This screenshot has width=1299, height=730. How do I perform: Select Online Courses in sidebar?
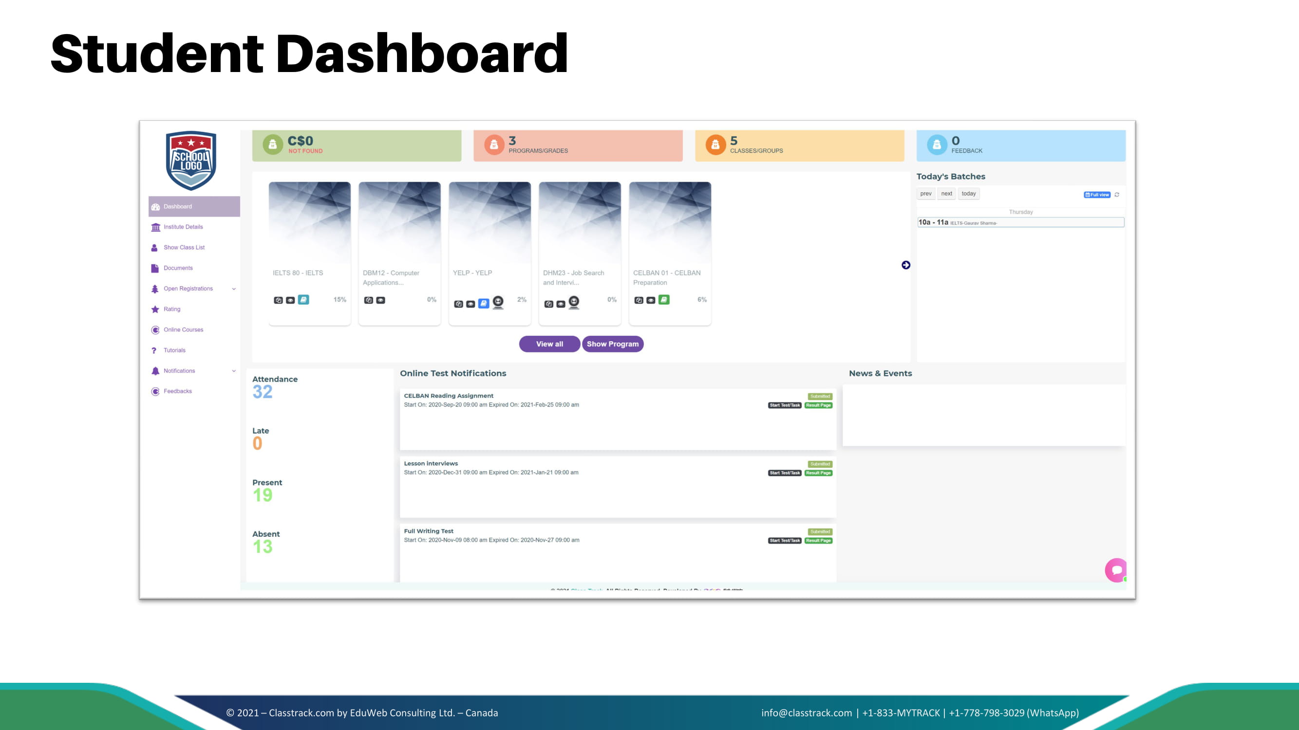[183, 329]
